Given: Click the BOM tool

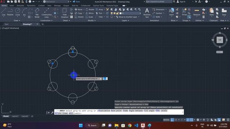Looking at the screenshot, I should point(156,17).
